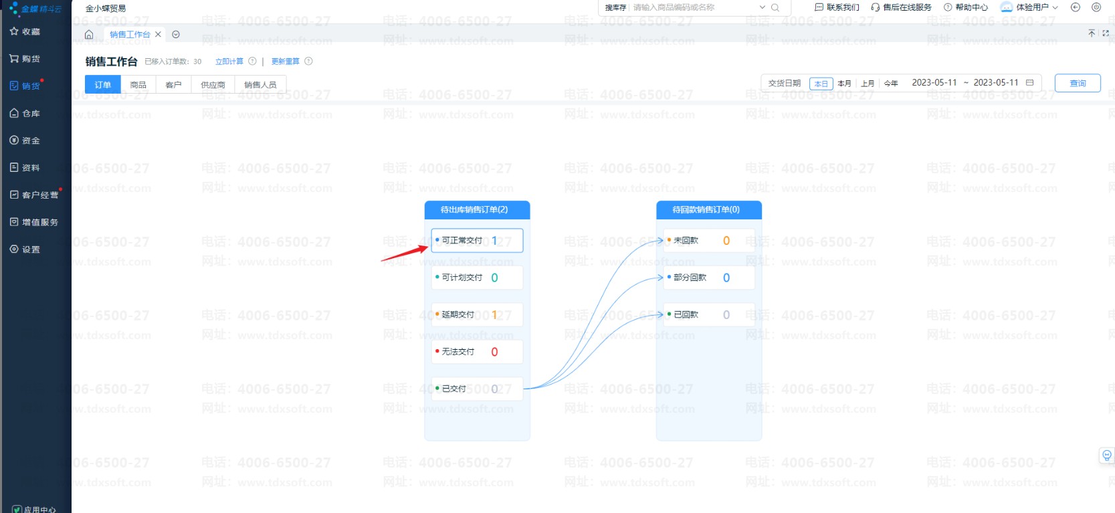Click the 金蝶精斗云 logo
The image size is (1115, 513).
tap(35, 9)
